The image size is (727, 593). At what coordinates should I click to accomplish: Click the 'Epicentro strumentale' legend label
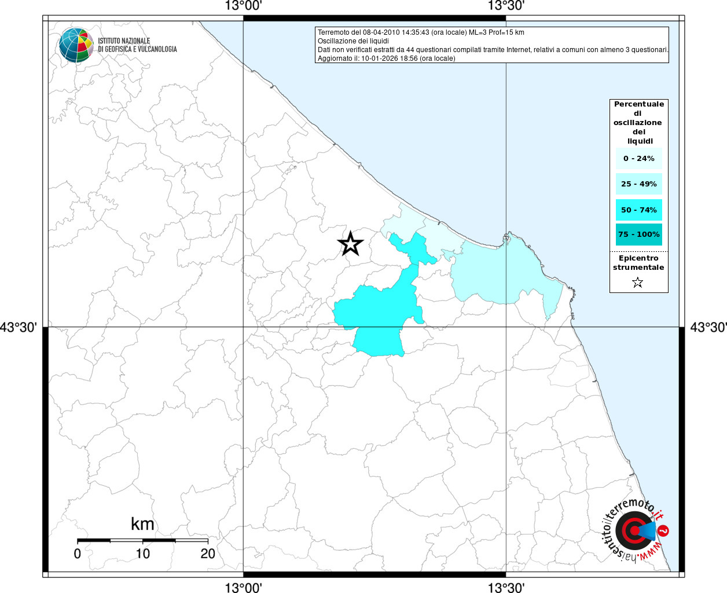tap(638, 262)
